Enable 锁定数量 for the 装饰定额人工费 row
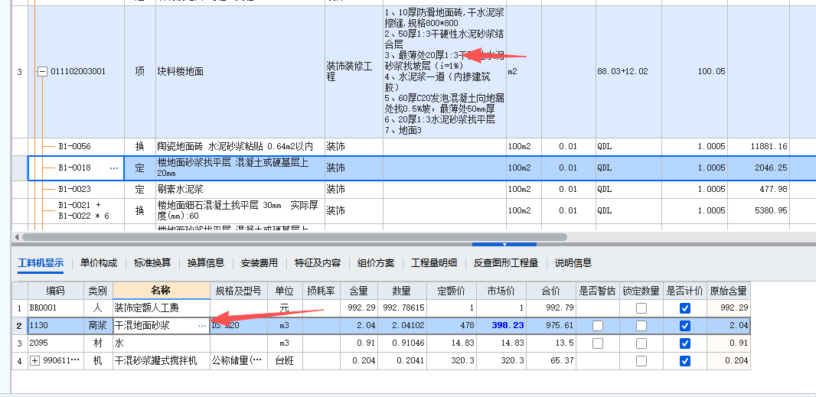The height and width of the screenshot is (397, 816). click(x=641, y=308)
